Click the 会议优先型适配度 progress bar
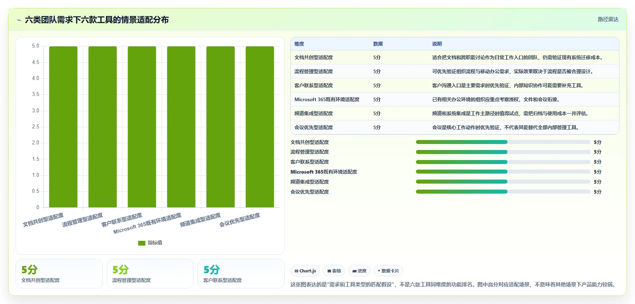 (x=503, y=192)
